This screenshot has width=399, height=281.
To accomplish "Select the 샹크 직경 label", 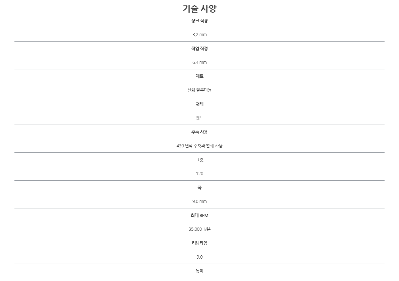I will click(199, 21).
